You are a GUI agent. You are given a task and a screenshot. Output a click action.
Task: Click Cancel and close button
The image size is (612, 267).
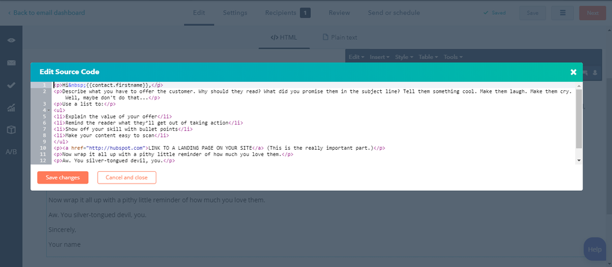point(127,177)
